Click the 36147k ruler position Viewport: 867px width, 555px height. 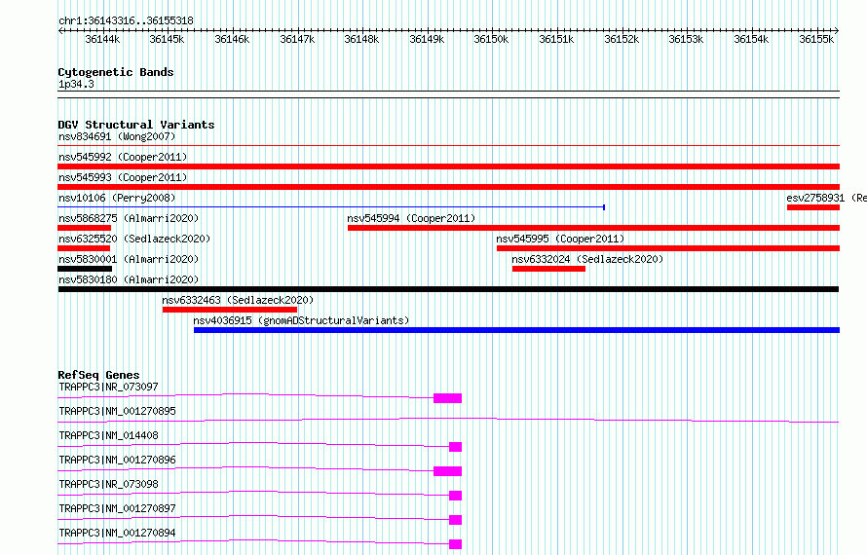(x=297, y=39)
